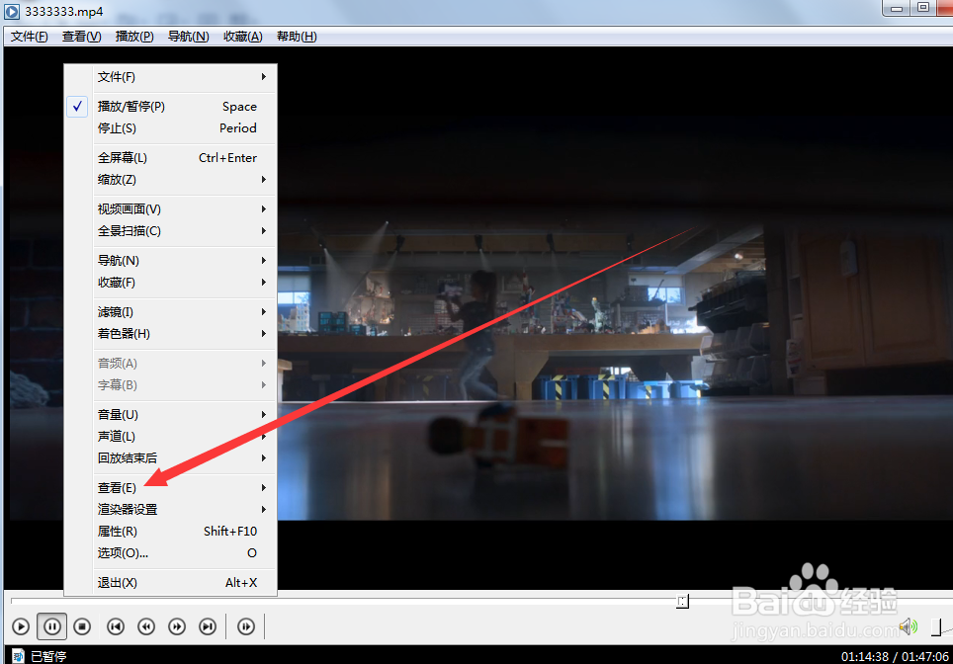Click the 01:14:38 / 01:47:06 time display

pos(895,657)
